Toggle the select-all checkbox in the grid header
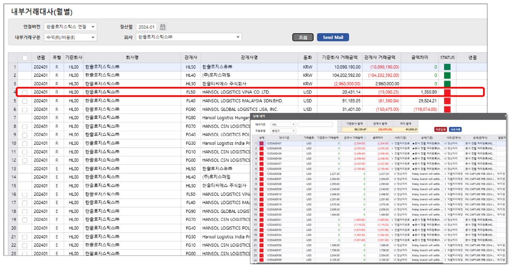This screenshot has width=514, height=269. tap(24, 58)
